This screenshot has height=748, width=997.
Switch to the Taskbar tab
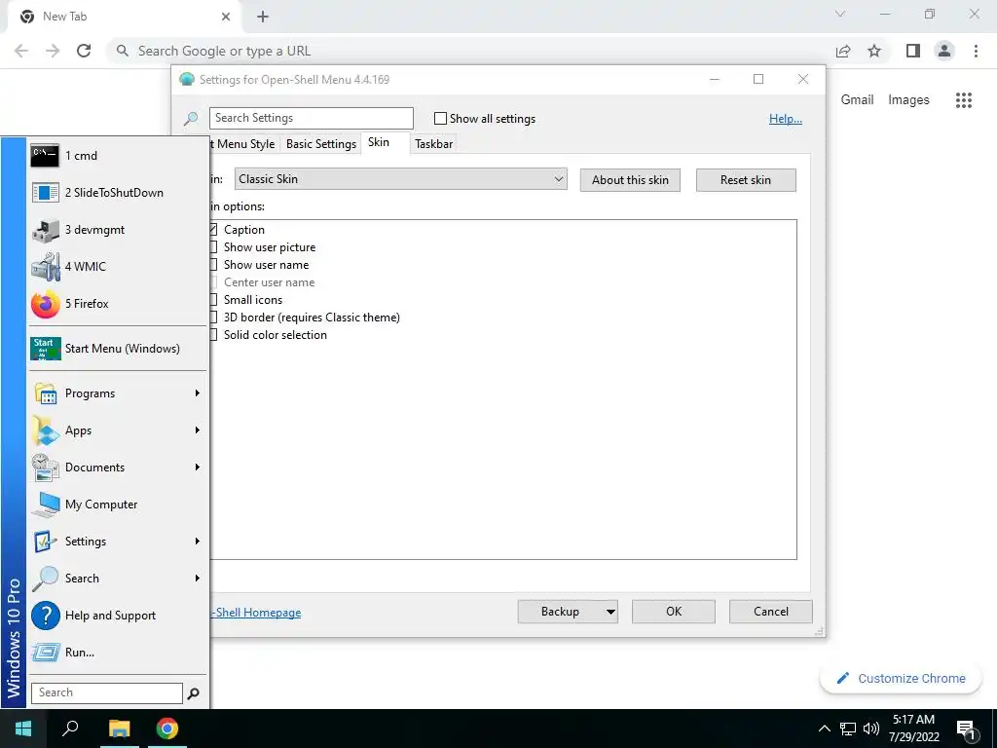point(433,144)
